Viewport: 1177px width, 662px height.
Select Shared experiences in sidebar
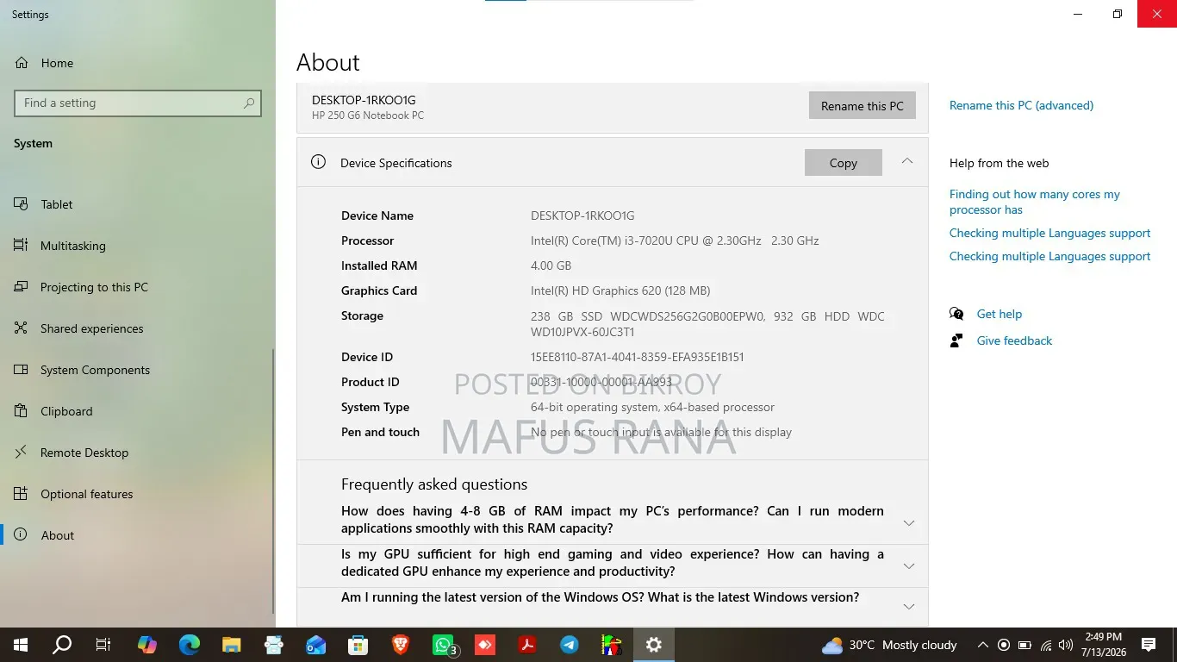click(92, 328)
